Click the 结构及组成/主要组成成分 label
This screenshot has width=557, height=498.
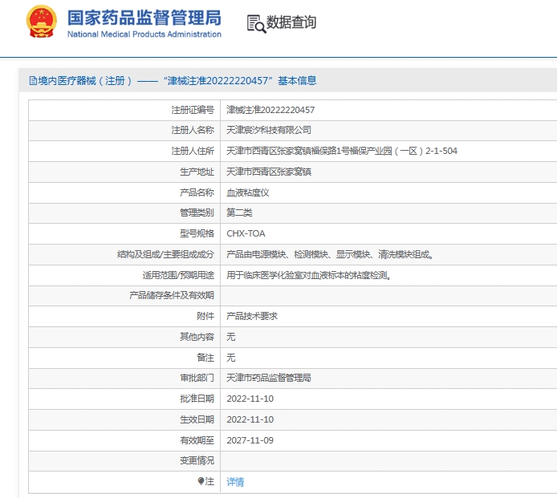coord(165,254)
